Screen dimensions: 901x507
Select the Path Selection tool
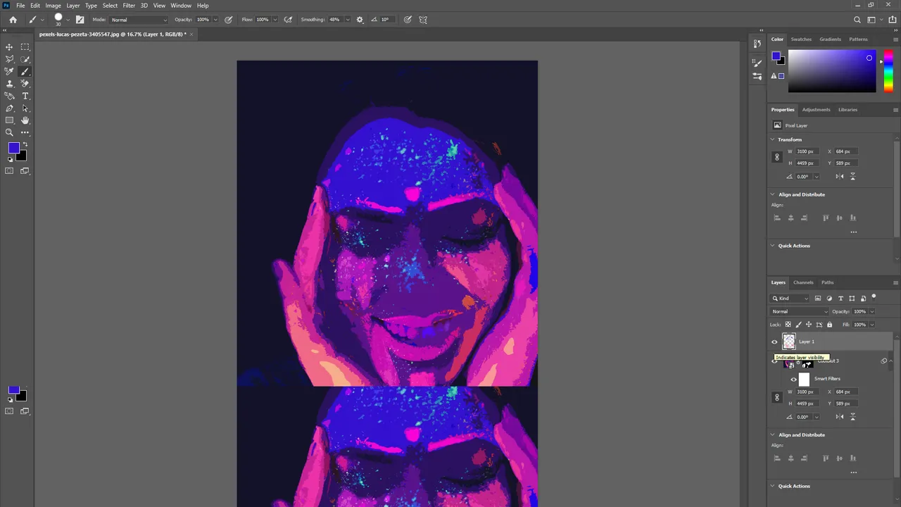tap(25, 108)
